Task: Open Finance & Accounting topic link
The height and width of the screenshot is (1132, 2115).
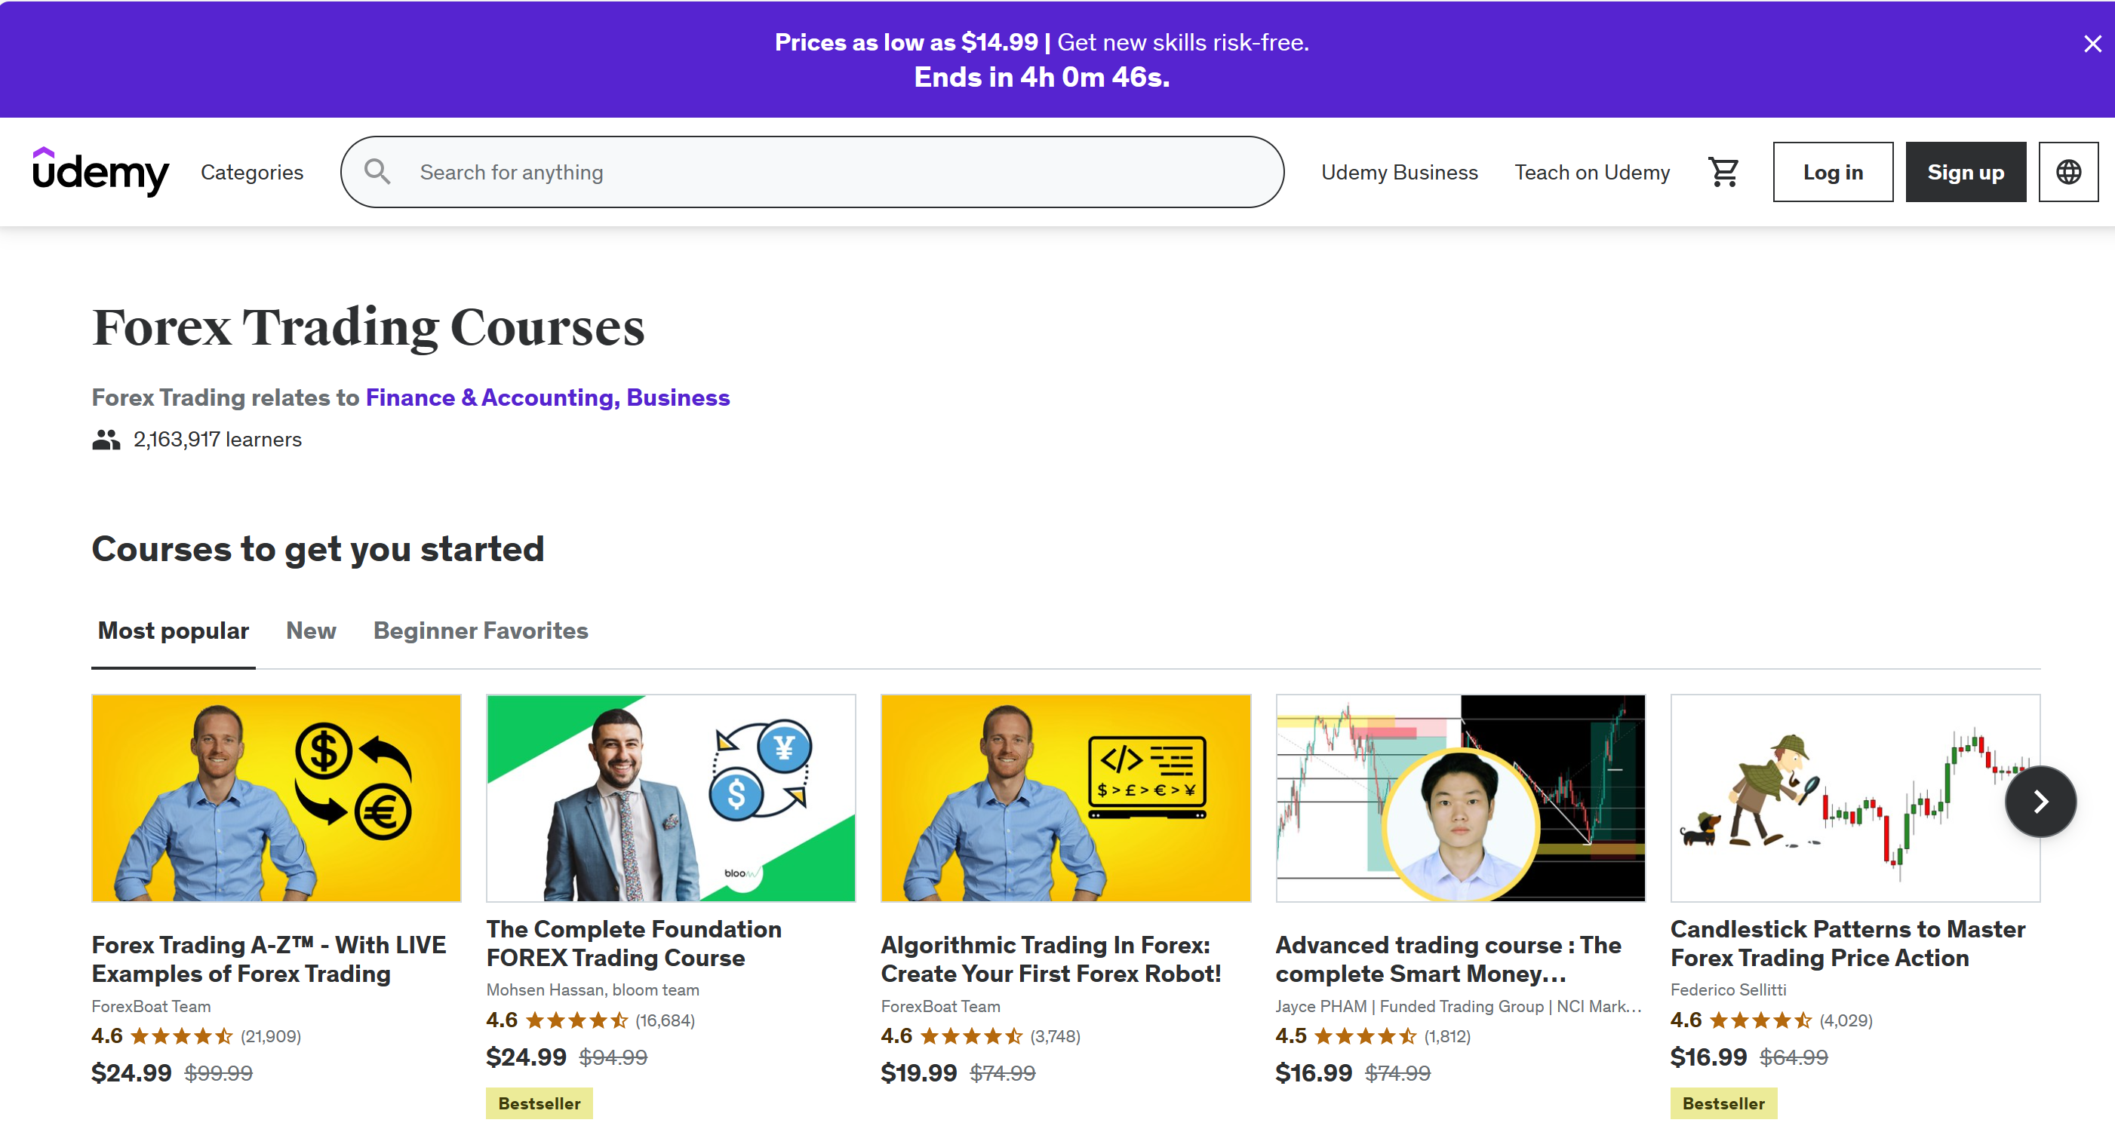Action: pos(491,397)
